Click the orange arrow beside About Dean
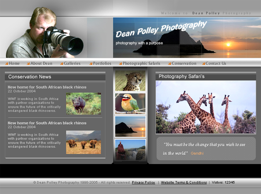Viewport: 261px width, 194px height. point(28,63)
